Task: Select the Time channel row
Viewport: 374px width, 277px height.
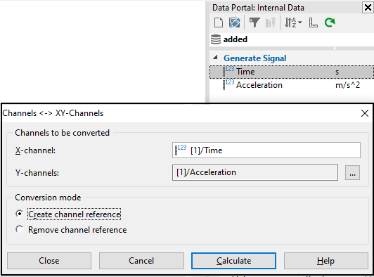Action: pos(292,72)
